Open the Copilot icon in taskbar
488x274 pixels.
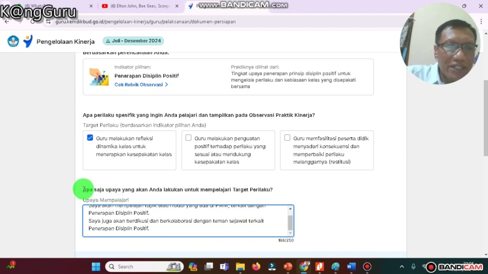[x=193, y=266]
